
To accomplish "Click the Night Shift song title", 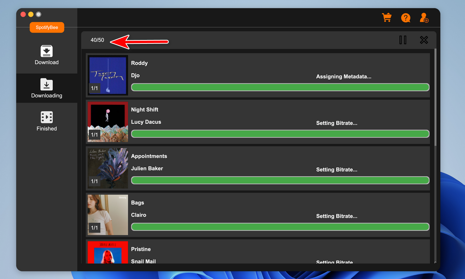I will point(145,109).
